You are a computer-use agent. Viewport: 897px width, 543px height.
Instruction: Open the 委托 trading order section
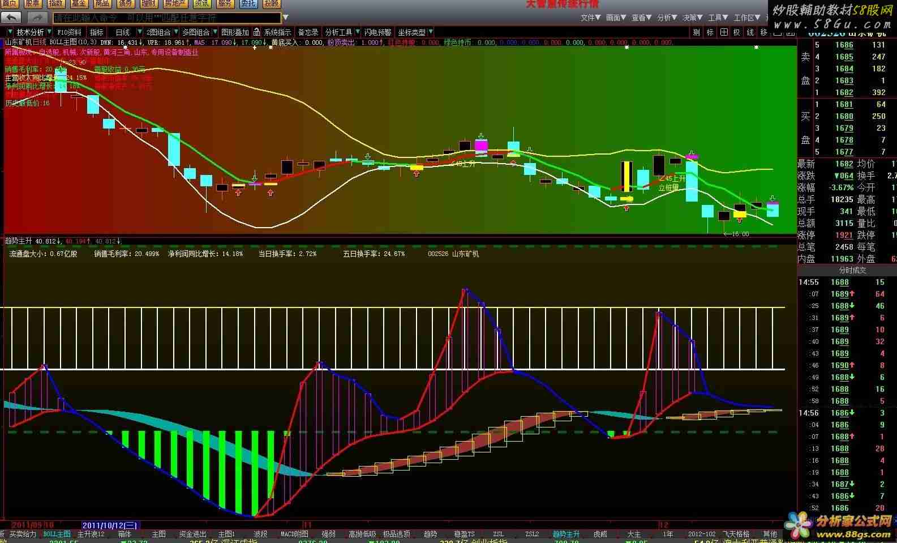248,3
